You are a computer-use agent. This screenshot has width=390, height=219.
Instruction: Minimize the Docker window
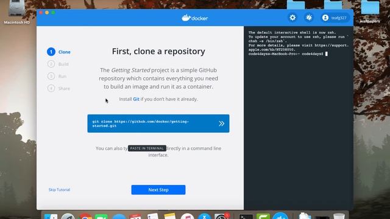[47, 12]
